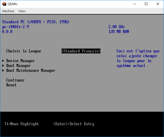
Task: Click the help text 'Ceci est l'option que'
Action: [138, 51]
